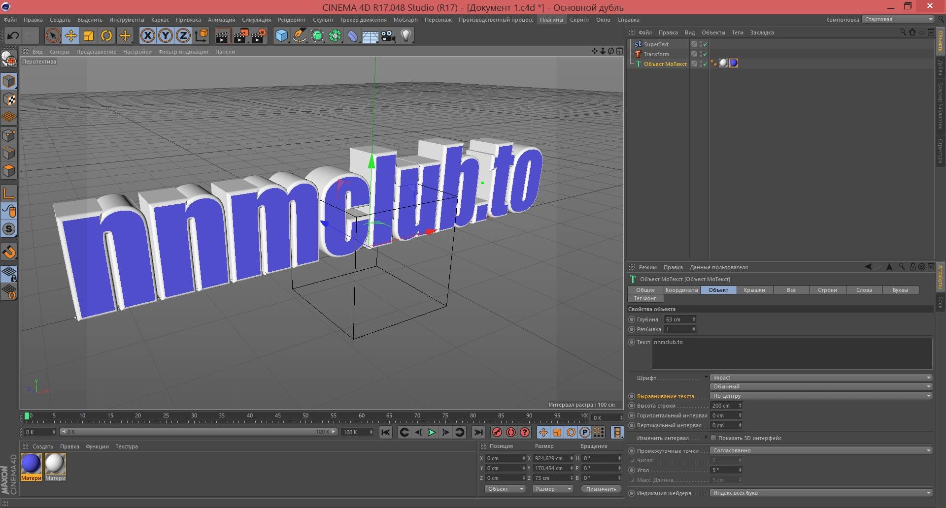
Task: Jump to the start of the animation
Action: coord(386,432)
